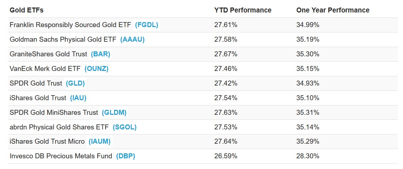The image size is (403, 169).
Task: Select the DBP ticker link
Action: click(124, 156)
